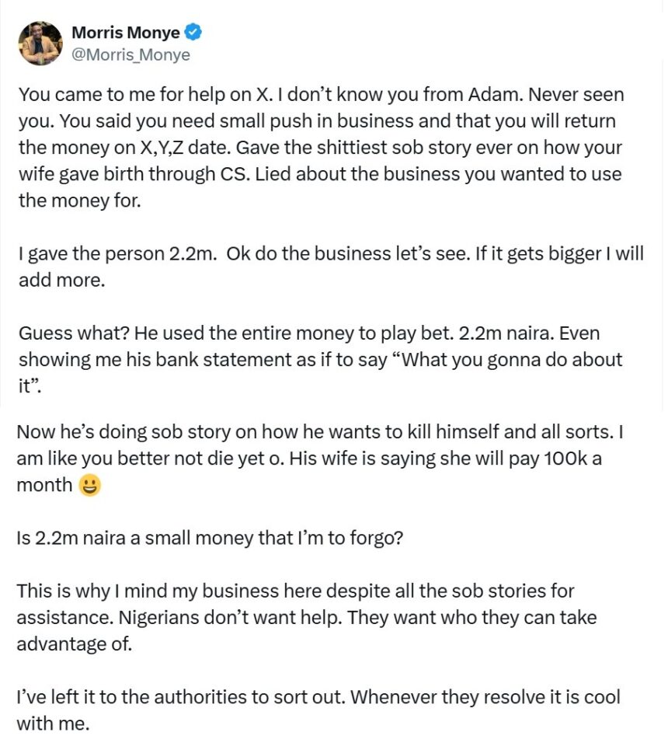Click the words "Guess what?"
Viewport: 668px width, 750px height.
71,333
